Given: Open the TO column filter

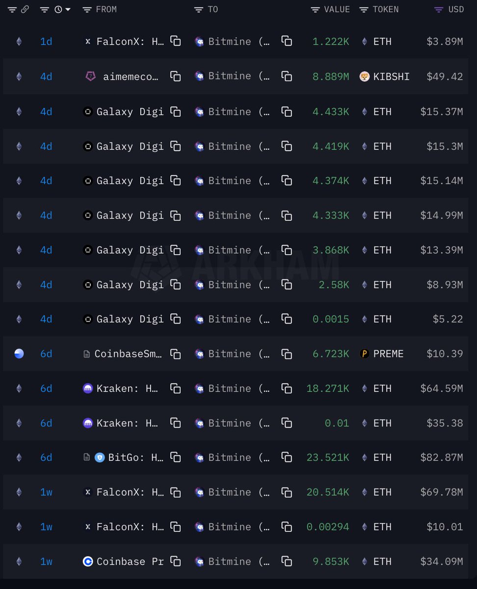Looking at the screenshot, I should click(199, 9).
